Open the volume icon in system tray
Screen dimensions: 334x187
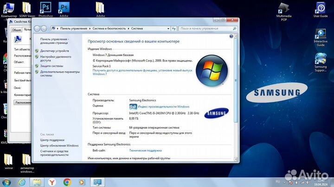click(x=308, y=182)
